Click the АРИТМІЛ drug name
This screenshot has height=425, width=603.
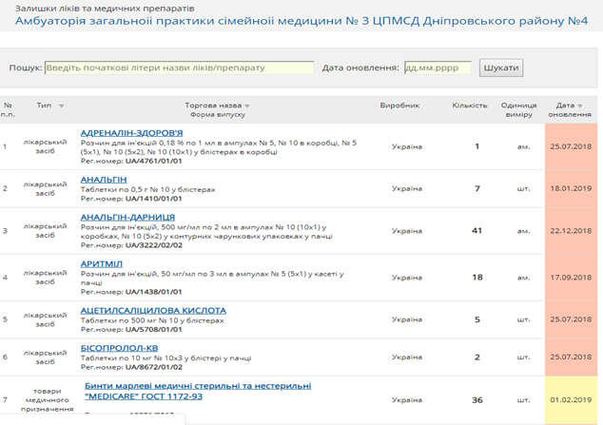[102, 263]
